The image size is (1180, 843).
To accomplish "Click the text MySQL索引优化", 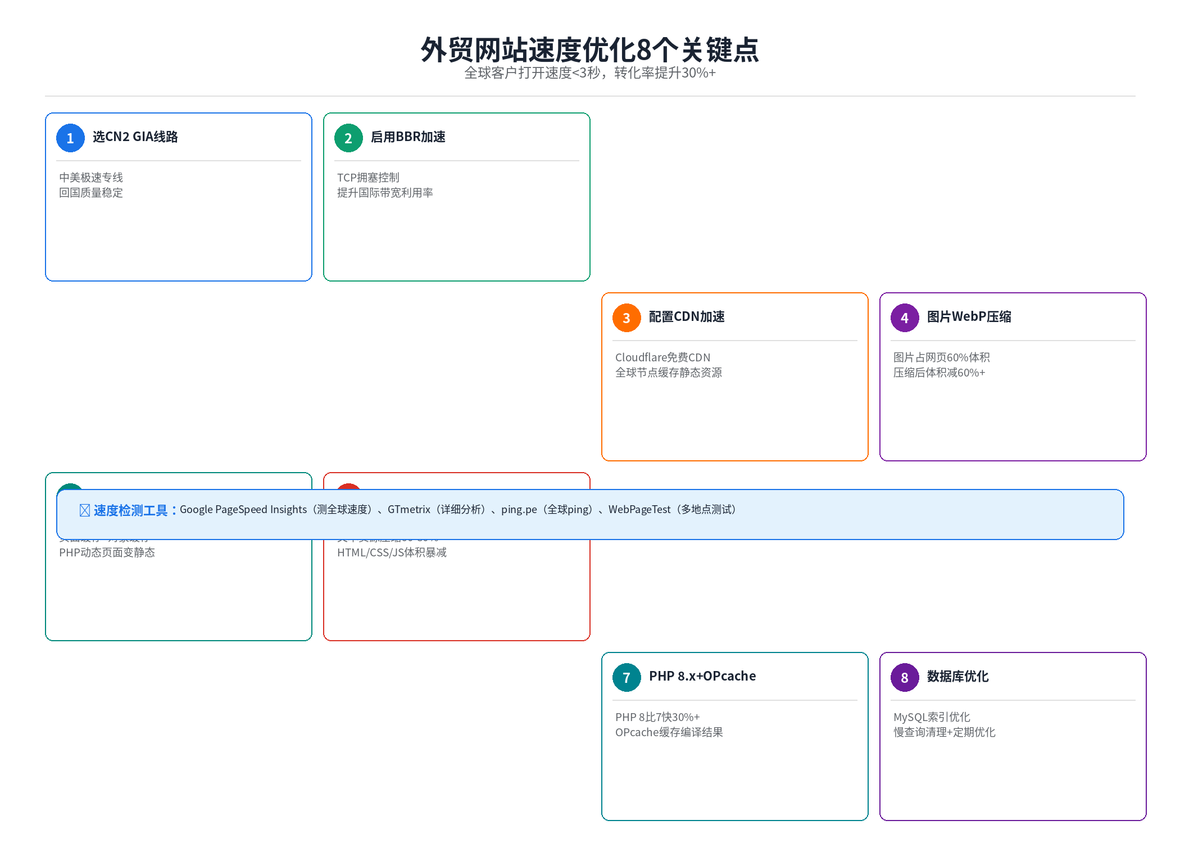I will coord(932,717).
